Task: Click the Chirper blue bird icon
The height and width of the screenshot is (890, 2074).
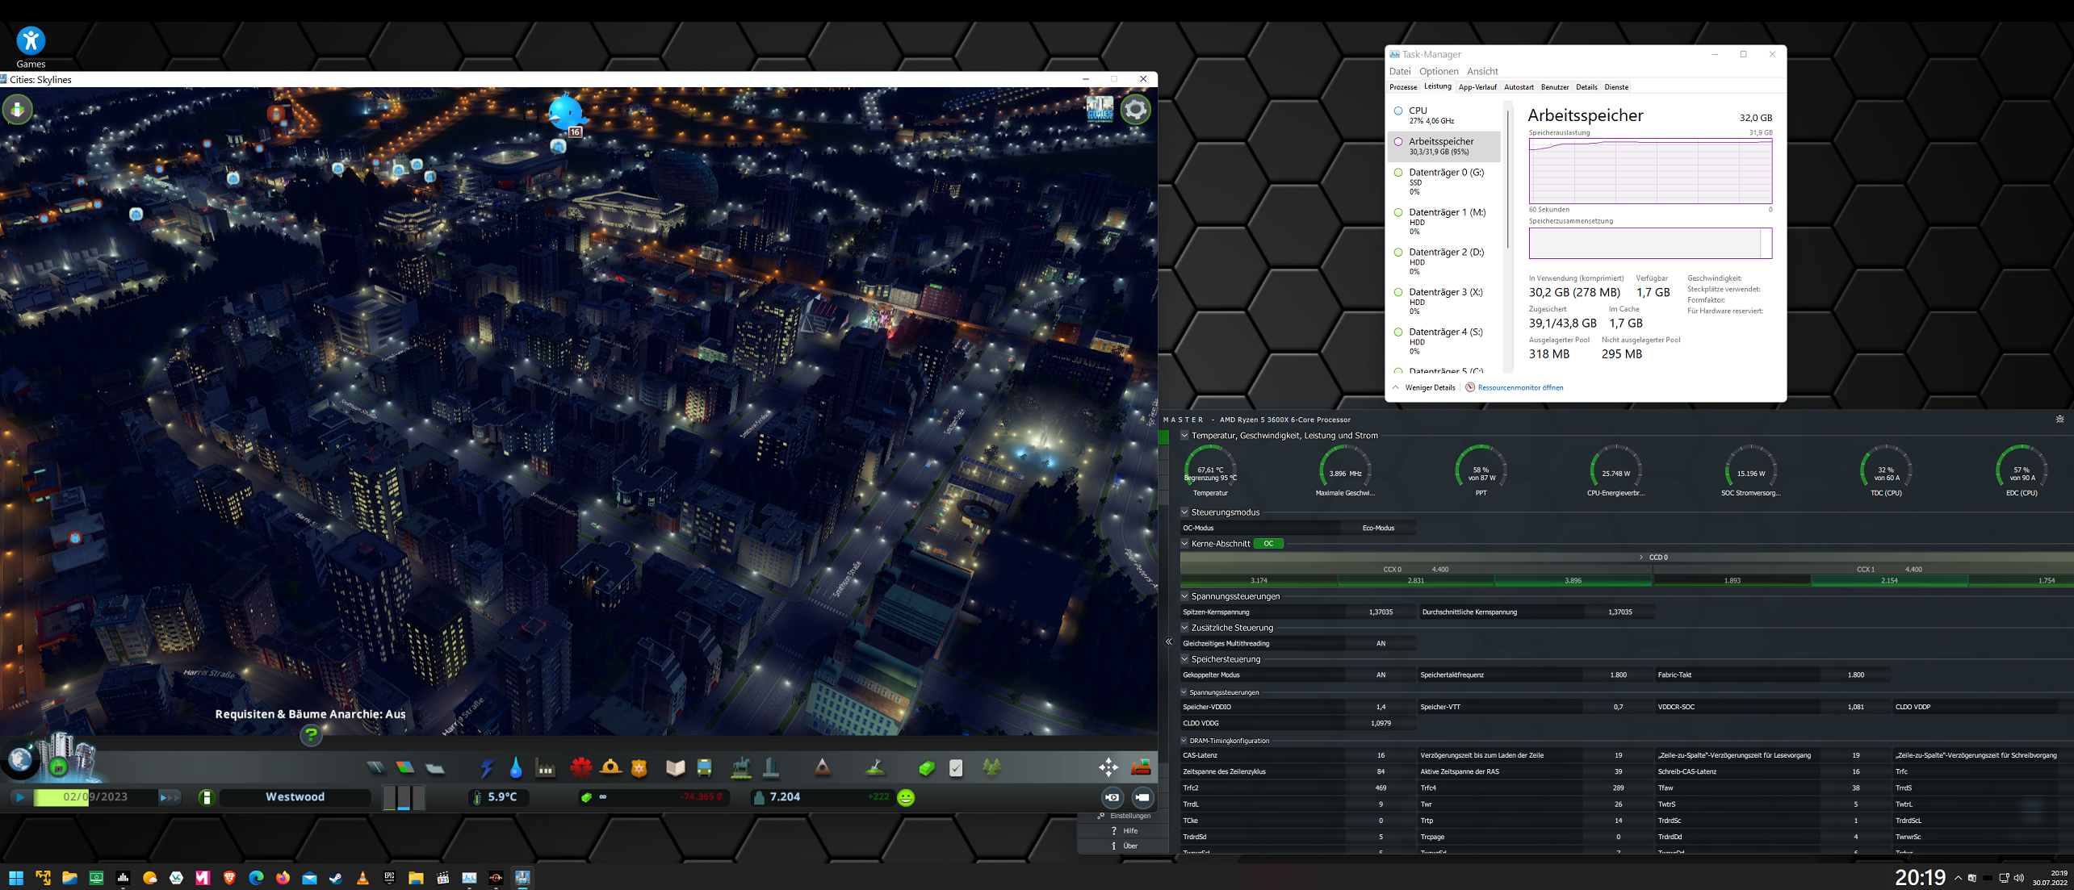Action: pos(564,112)
